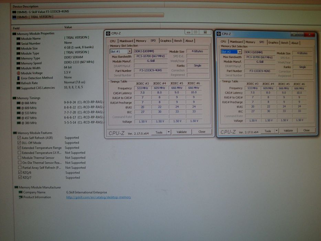The height and width of the screenshot is (241, 321).
Task: Click Memory Module Features group icon
Action: click(x=15, y=133)
